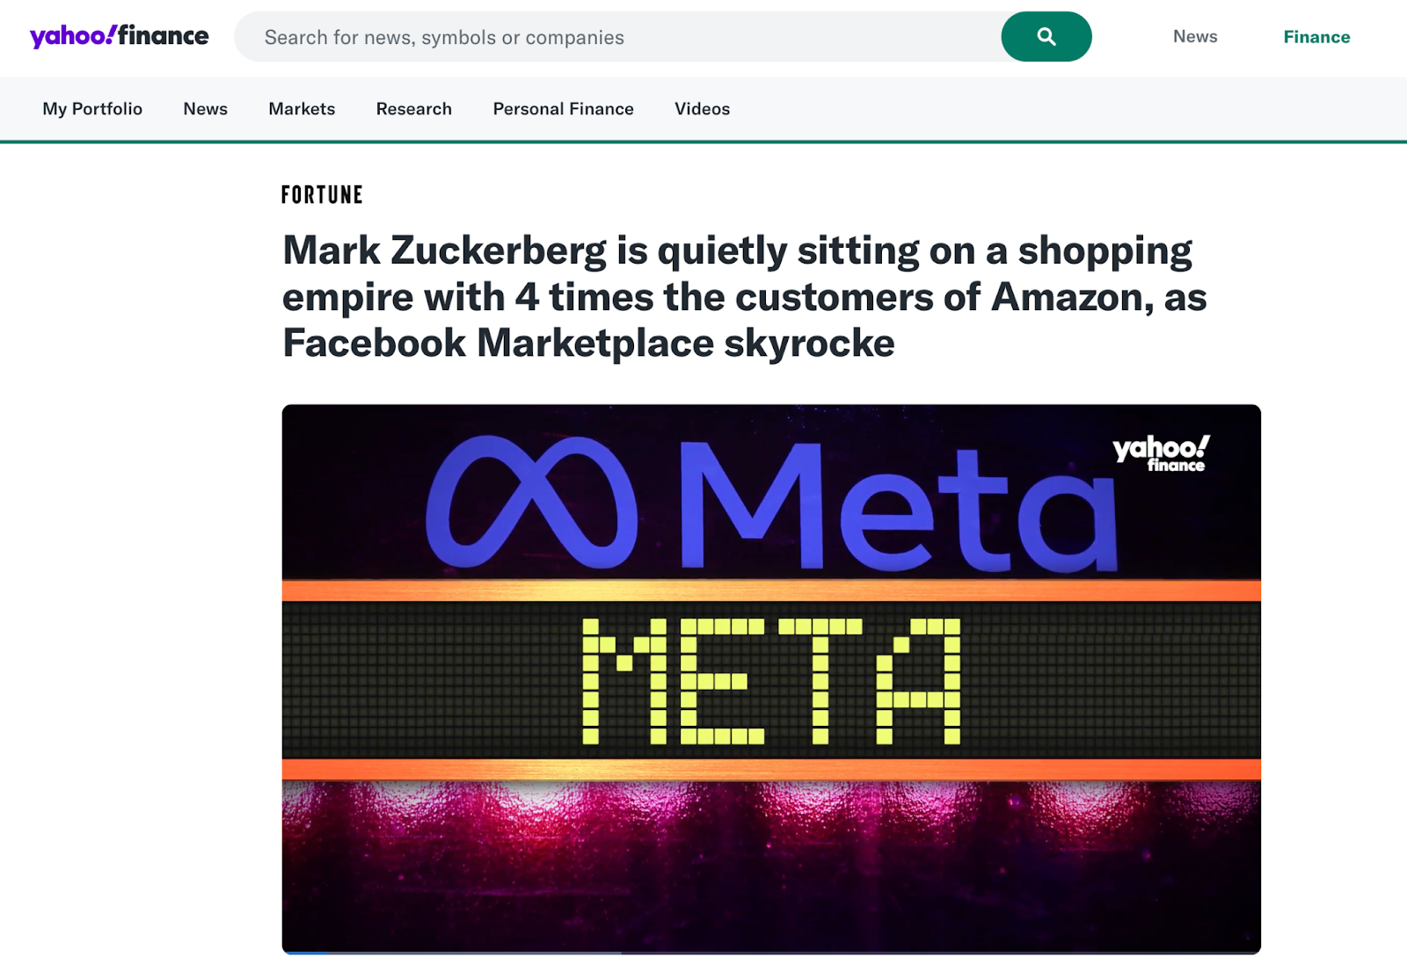Open the Videos section
The height and width of the screenshot is (971, 1407).
tap(701, 108)
